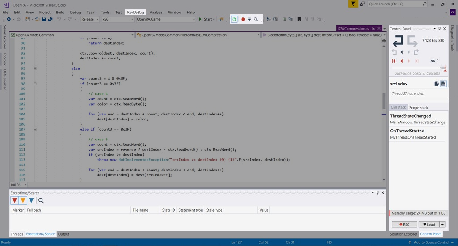Open the Analyze menu

156,12
